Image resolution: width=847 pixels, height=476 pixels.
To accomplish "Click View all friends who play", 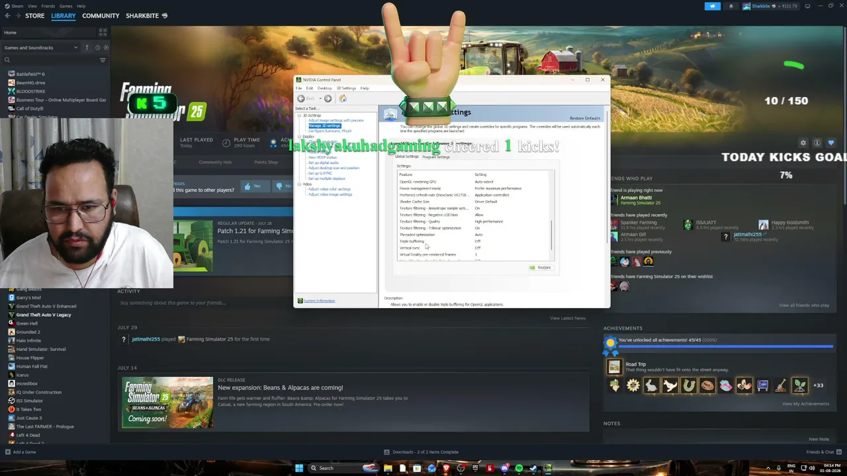I will coord(804,305).
